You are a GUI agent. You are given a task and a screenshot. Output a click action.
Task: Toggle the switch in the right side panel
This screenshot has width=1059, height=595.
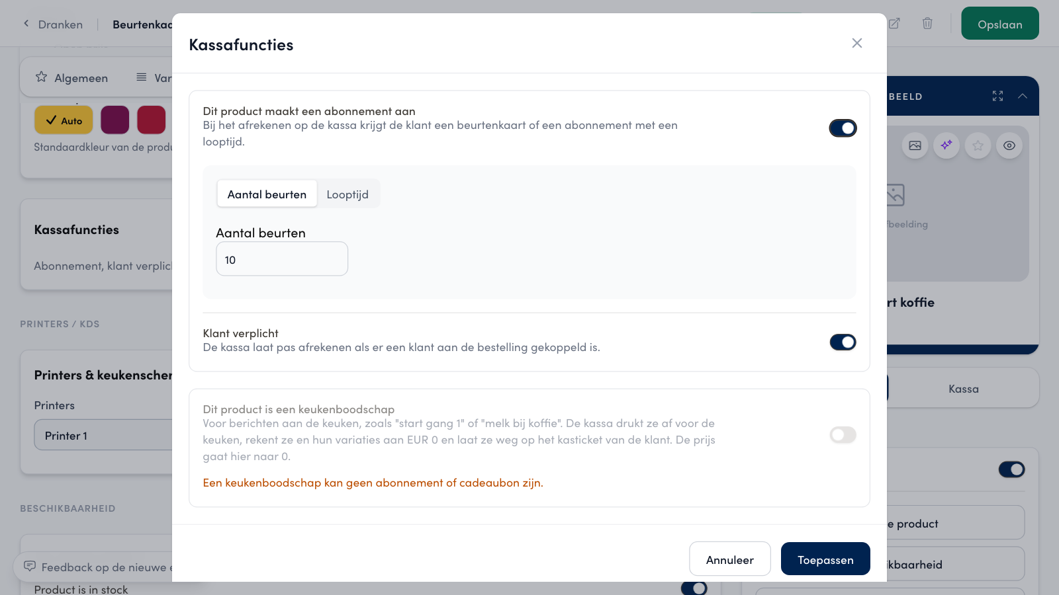click(x=1011, y=469)
